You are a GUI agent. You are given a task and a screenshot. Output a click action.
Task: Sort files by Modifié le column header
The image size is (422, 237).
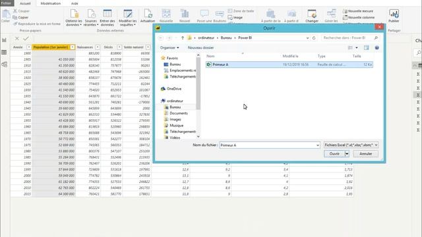(290, 56)
